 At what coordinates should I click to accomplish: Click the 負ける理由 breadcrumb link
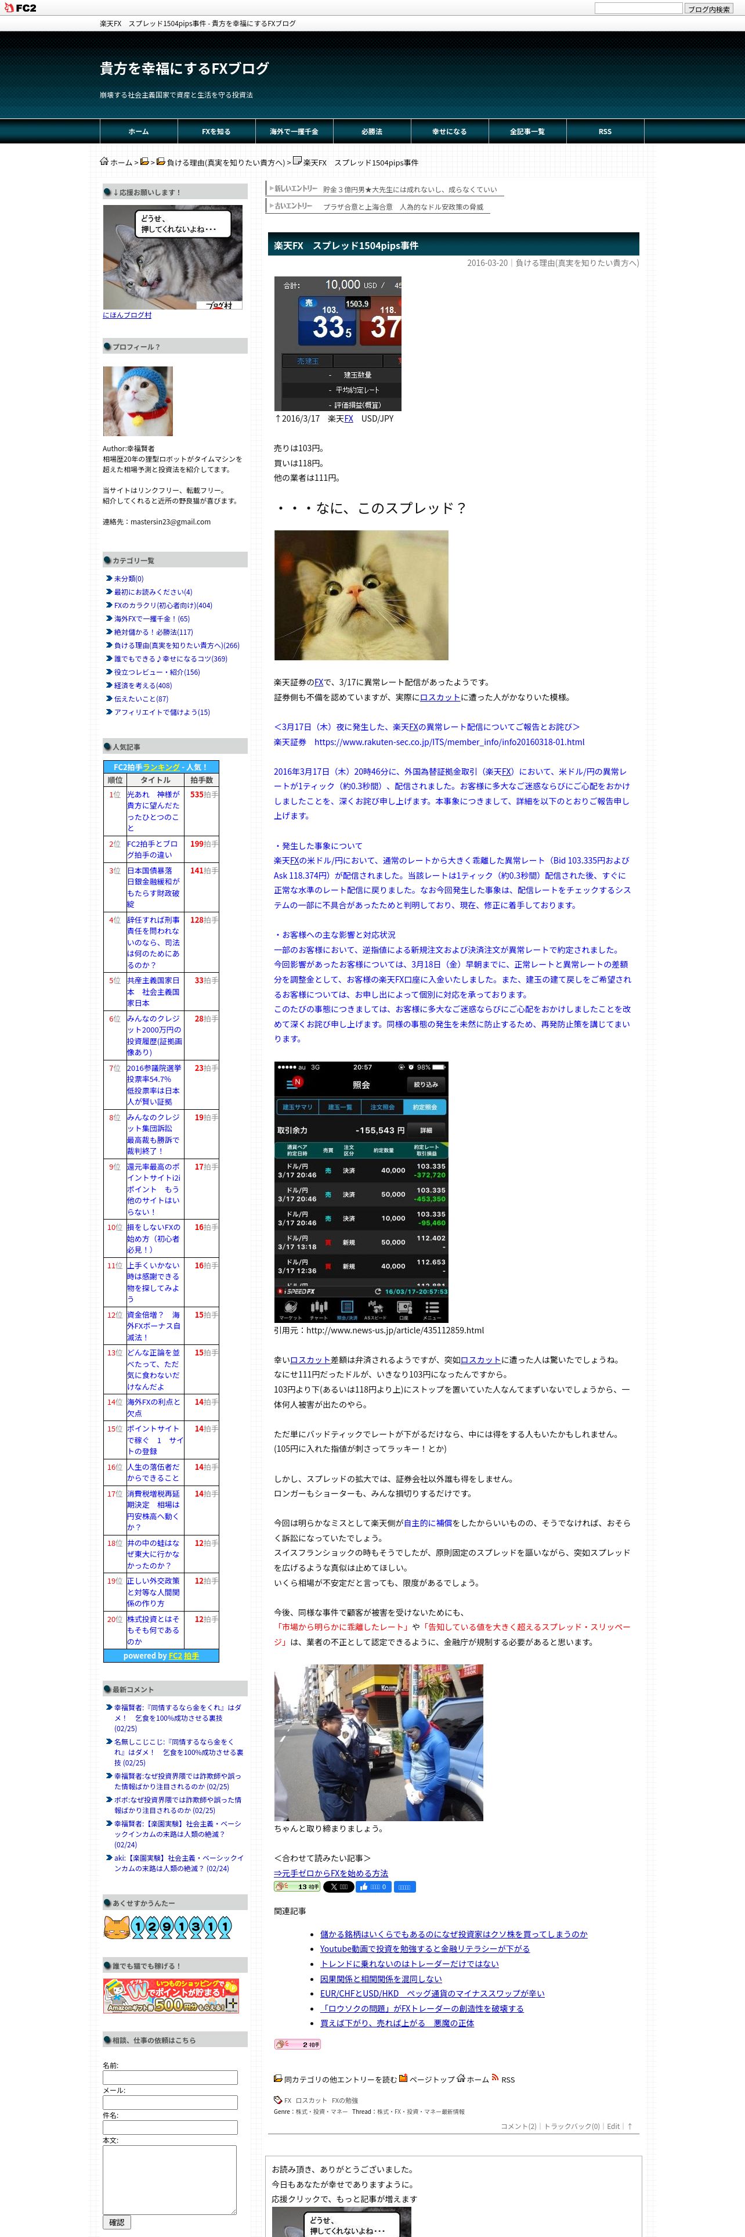point(226,163)
